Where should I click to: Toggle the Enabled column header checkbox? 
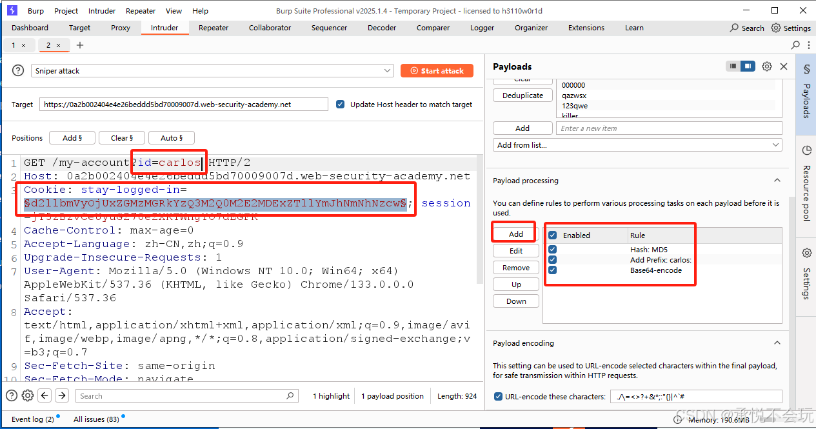(x=552, y=235)
